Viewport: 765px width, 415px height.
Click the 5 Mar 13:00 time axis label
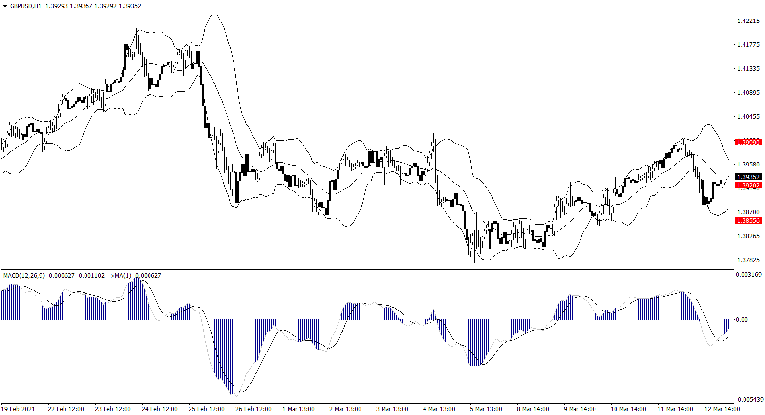[486, 409]
